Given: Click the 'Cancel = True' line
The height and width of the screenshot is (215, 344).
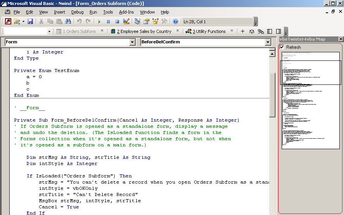Looking at the screenshot, I should pyautogui.click(x=59, y=207).
